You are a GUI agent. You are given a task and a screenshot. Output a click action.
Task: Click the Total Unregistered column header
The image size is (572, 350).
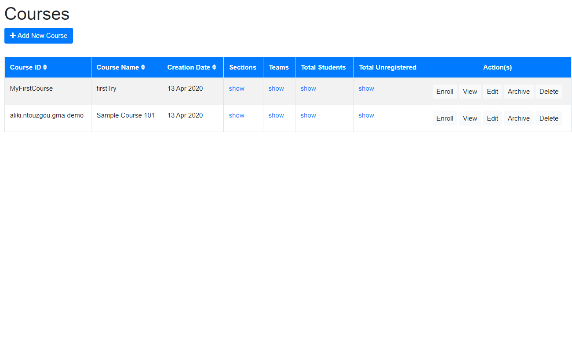tap(388, 67)
